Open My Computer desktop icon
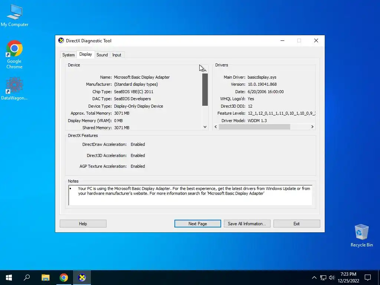 click(14, 15)
